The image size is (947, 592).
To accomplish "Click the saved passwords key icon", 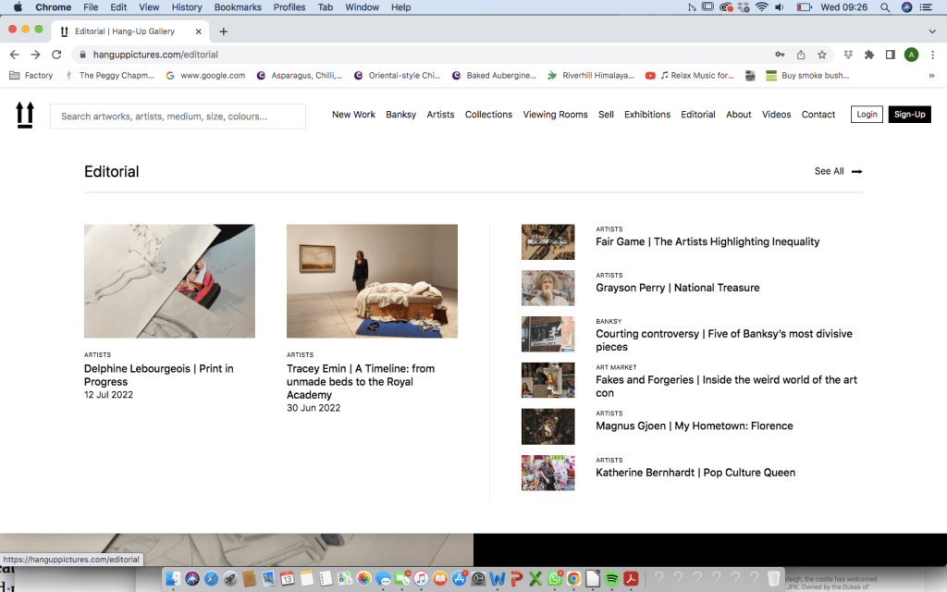I will point(781,55).
